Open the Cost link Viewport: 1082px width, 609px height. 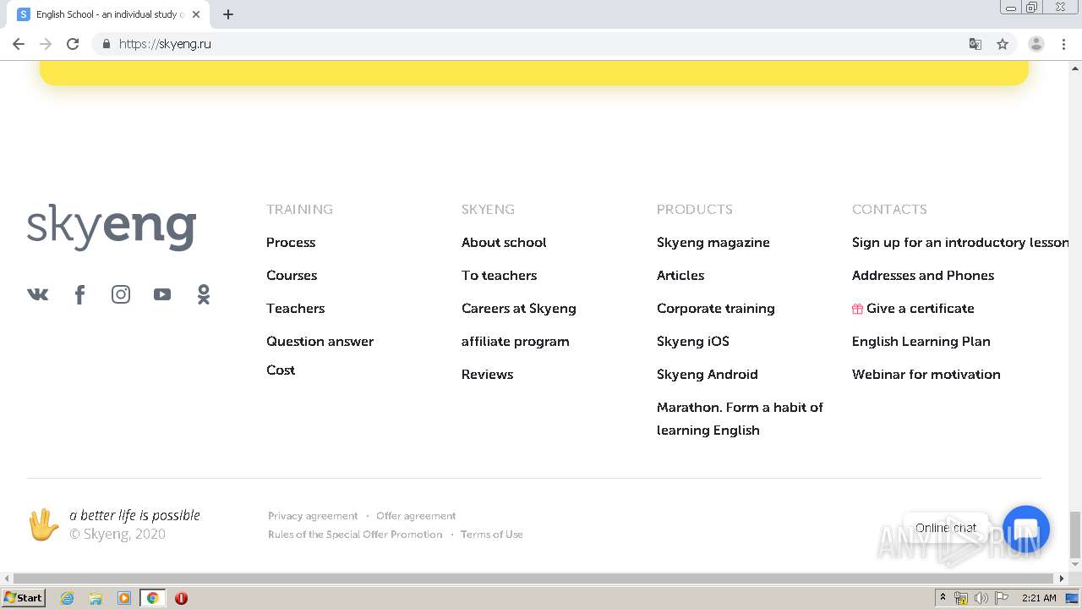pos(281,370)
